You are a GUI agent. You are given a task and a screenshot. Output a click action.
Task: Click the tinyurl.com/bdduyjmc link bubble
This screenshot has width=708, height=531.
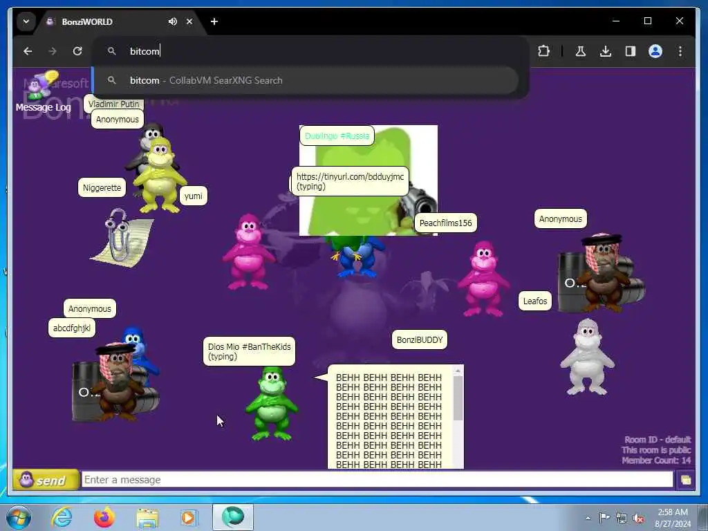[350, 181]
